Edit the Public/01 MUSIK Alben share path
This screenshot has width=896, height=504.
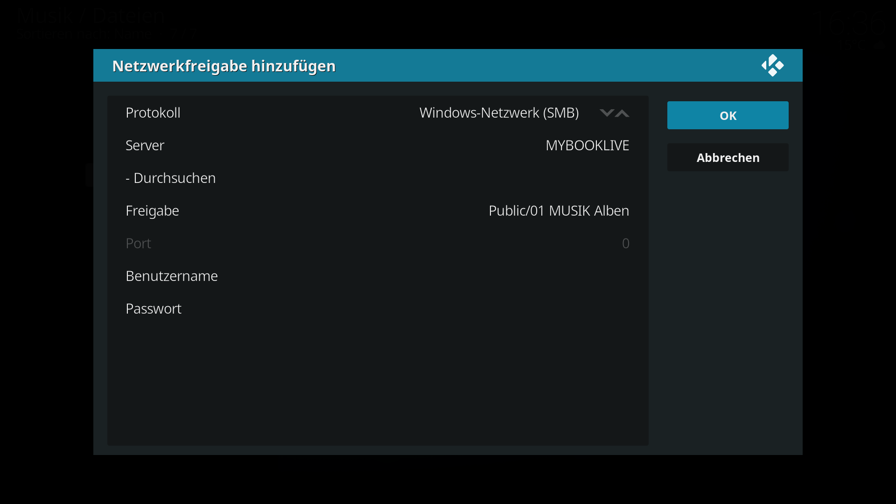pyautogui.click(x=559, y=211)
